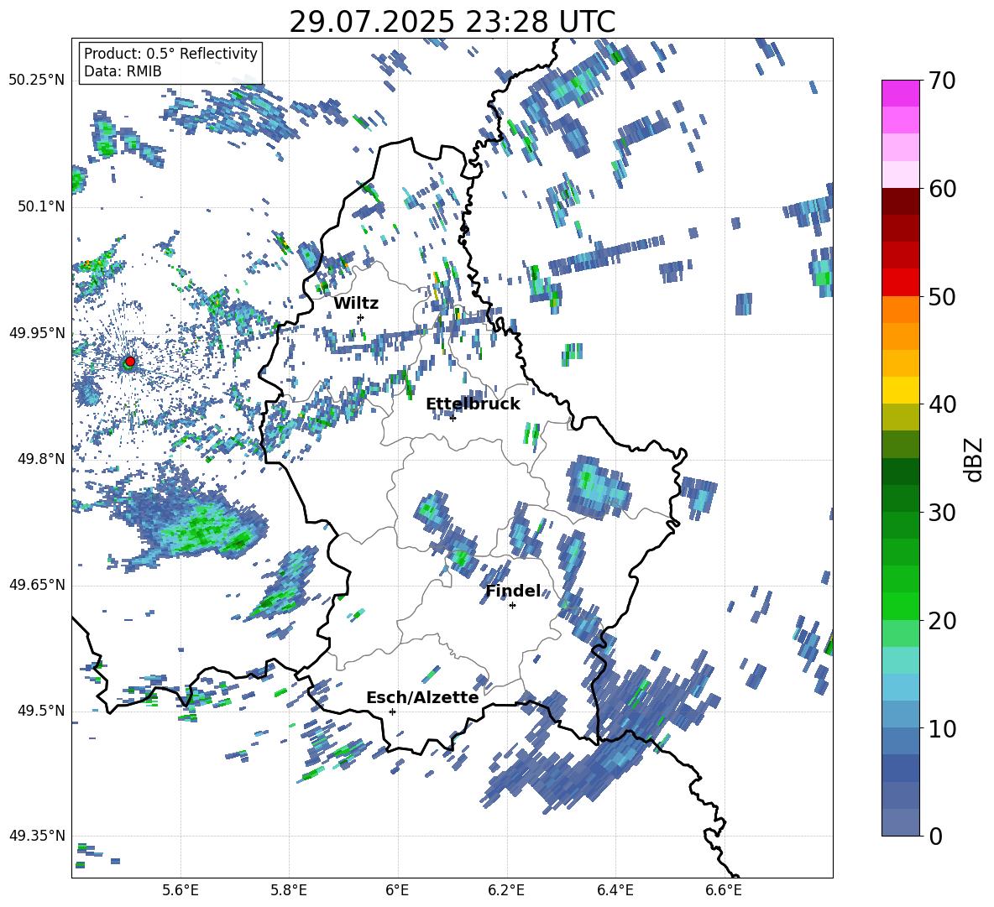This screenshot has width=994, height=907.
Task: Click the 50.25°N latitude tick label
Action: click(x=37, y=81)
